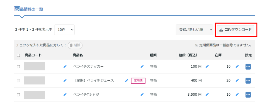
Task: Open settings menu for 【定期】ペライチジュース
Action: tap(248, 80)
